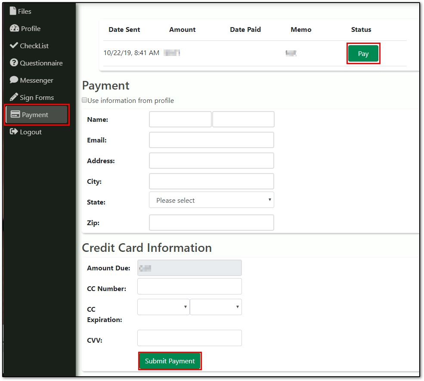
Task: Toggle the profile information checkbox off
Action: coord(84,100)
